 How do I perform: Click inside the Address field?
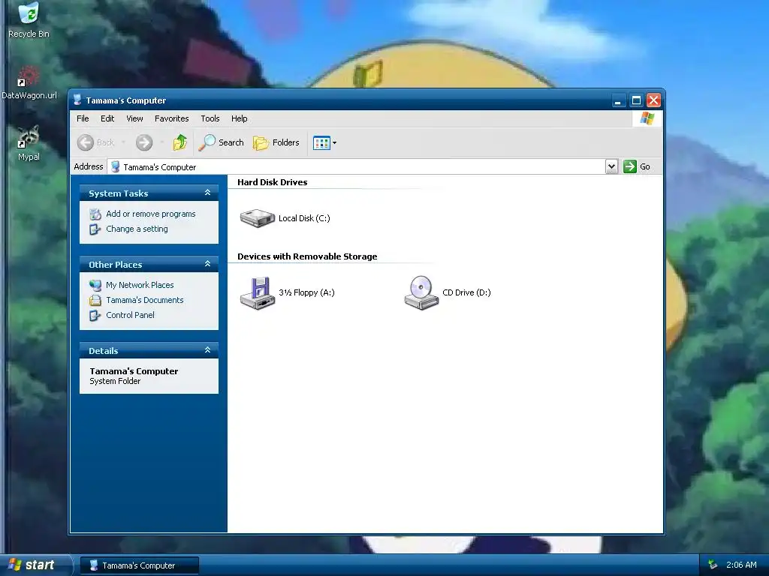point(356,166)
